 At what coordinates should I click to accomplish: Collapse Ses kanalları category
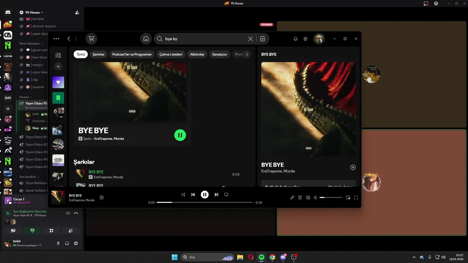pyautogui.click(x=29, y=177)
